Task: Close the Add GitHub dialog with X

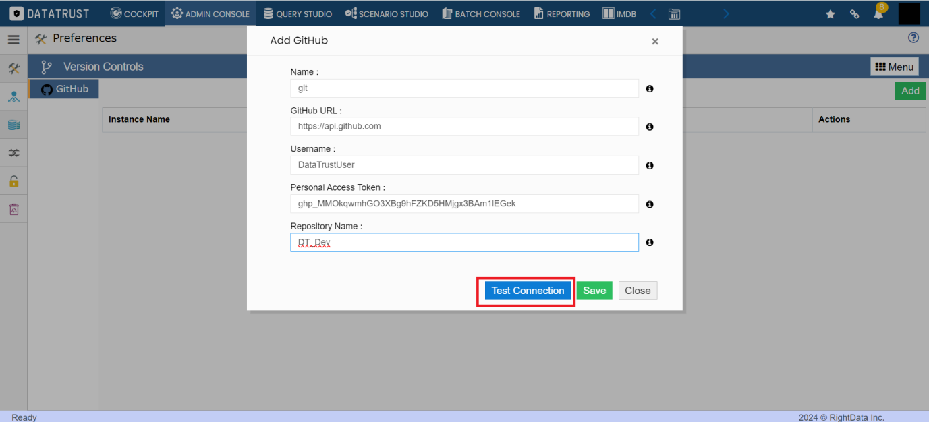Action: pyautogui.click(x=654, y=42)
